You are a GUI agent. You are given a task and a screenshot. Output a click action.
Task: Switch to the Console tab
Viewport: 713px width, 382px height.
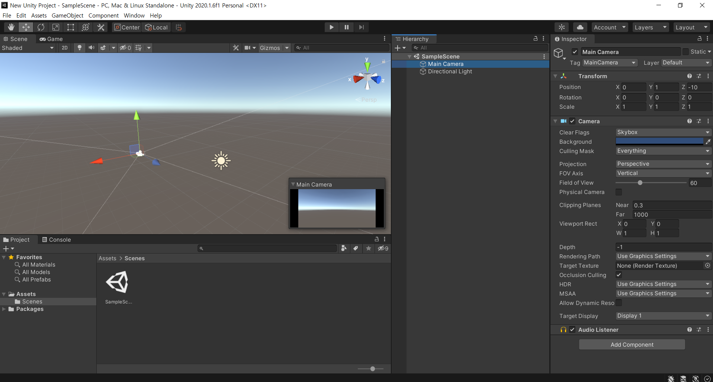(x=57, y=239)
